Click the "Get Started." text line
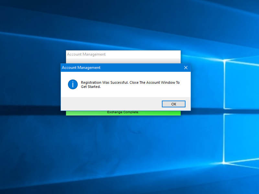This screenshot has height=194, width=259. tap(91, 87)
